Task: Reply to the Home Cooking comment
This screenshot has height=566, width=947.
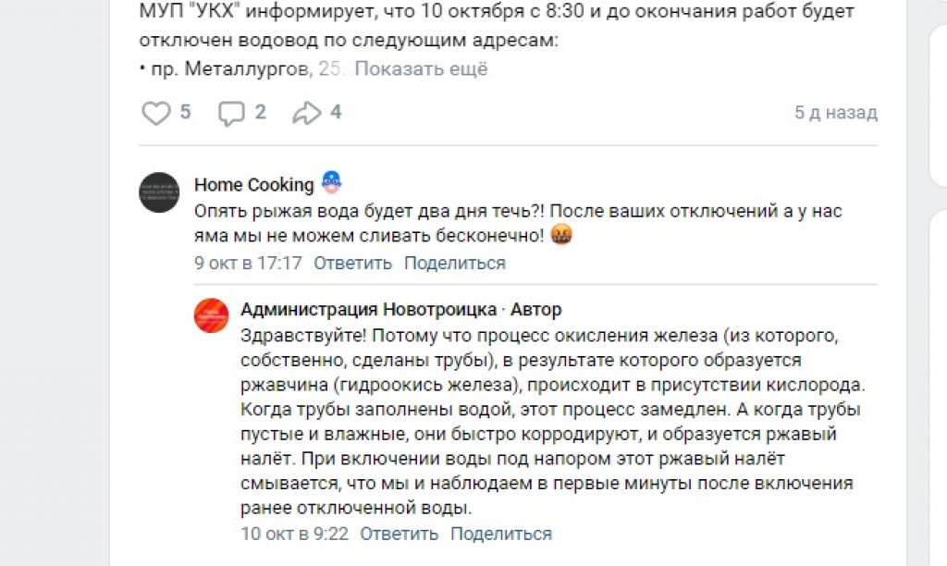Action: [352, 263]
